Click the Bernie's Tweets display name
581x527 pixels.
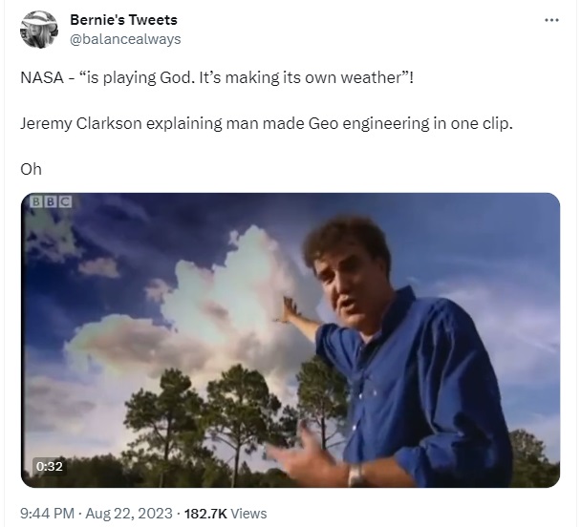(x=123, y=20)
